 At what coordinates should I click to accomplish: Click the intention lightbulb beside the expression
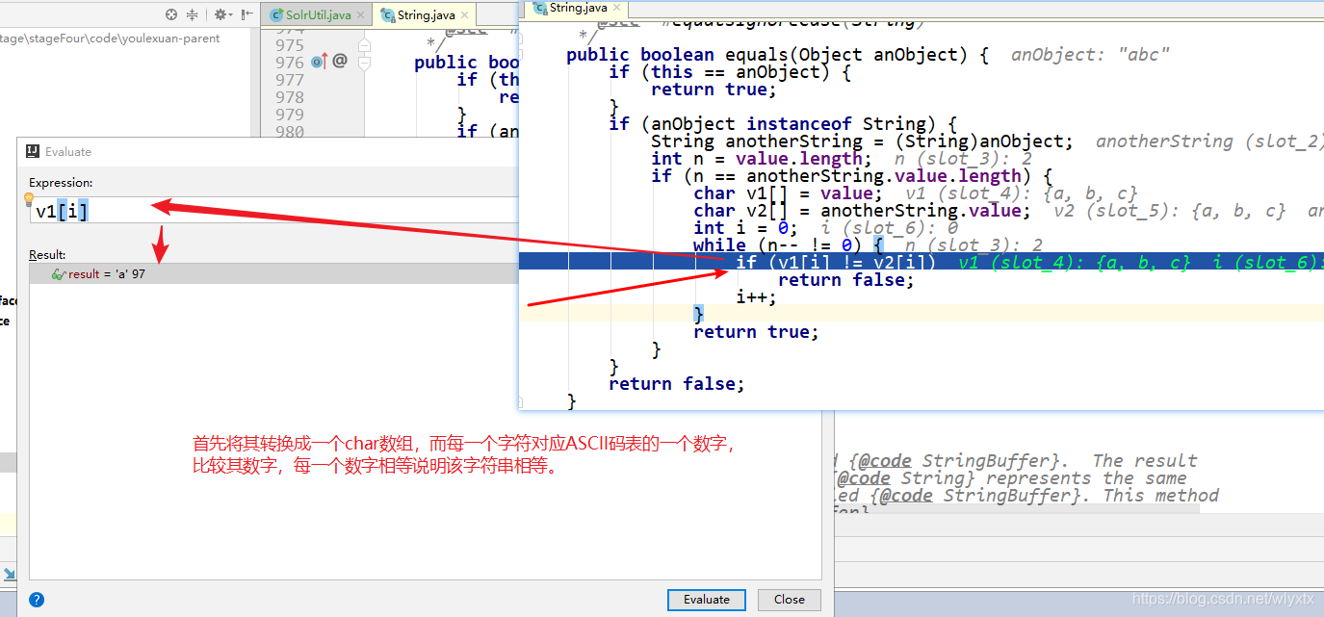pos(29,199)
